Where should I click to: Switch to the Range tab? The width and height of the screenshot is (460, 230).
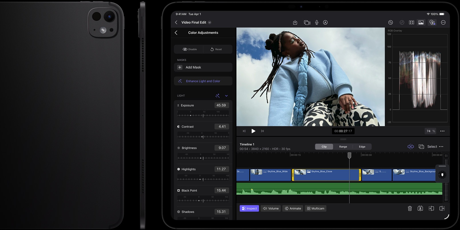point(343,147)
